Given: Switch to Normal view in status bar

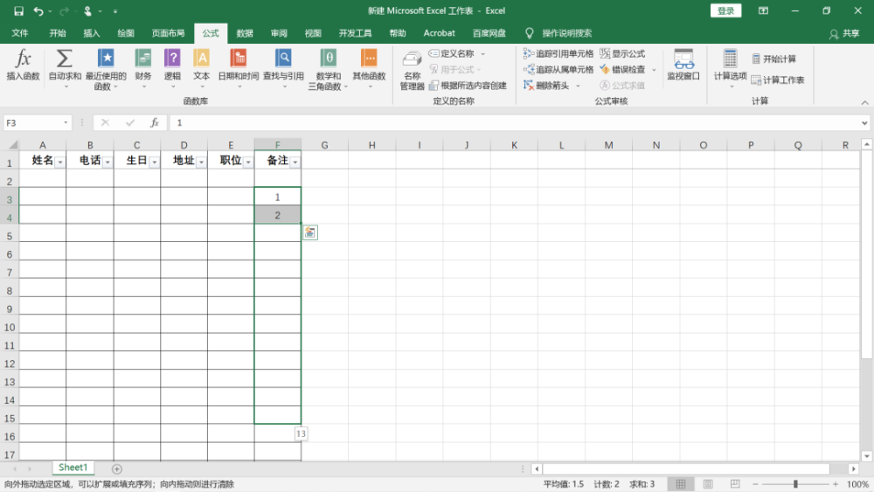Looking at the screenshot, I should click(x=681, y=484).
